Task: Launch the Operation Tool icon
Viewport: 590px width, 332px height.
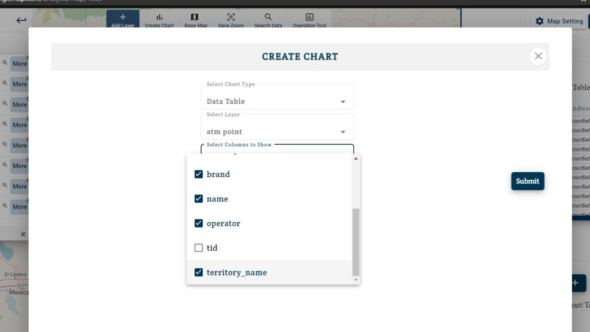Action: (309, 17)
